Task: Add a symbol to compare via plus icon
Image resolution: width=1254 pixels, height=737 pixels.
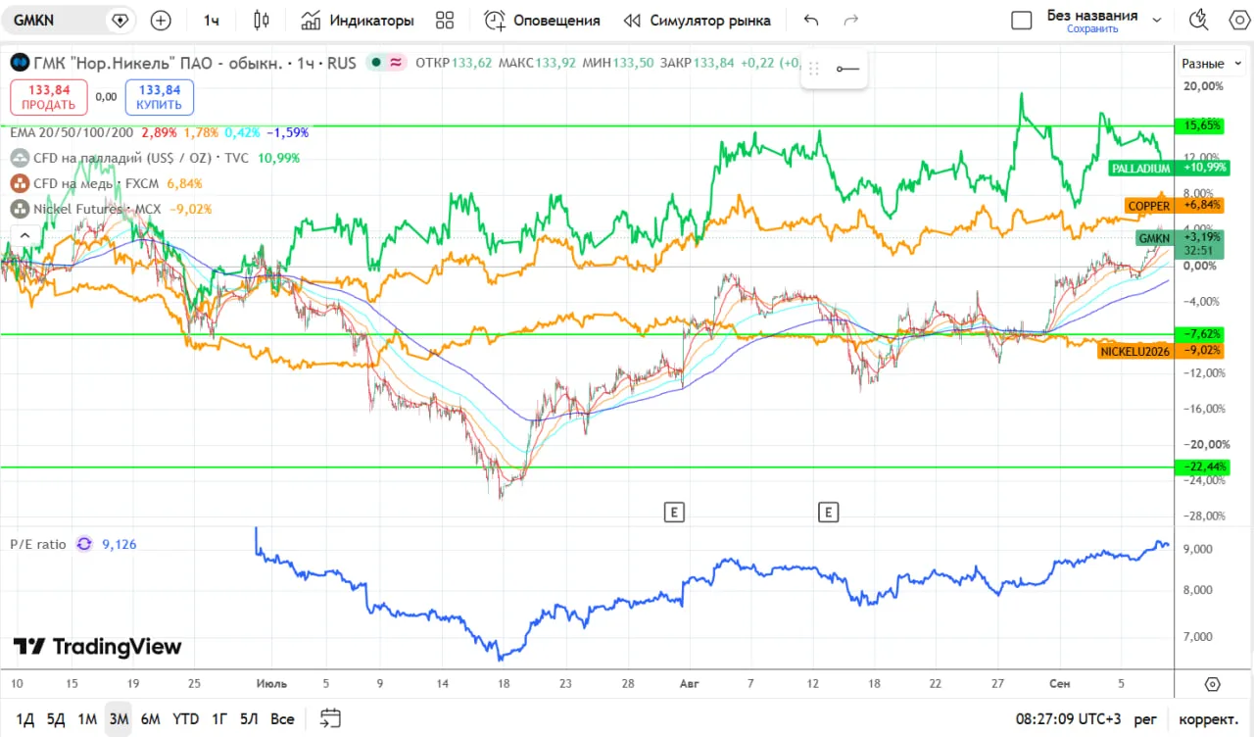Action: [x=161, y=20]
